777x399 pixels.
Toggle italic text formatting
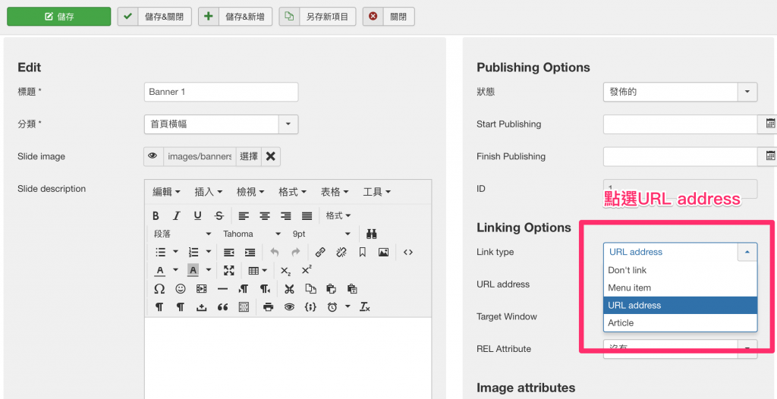click(x=177, y=215)
